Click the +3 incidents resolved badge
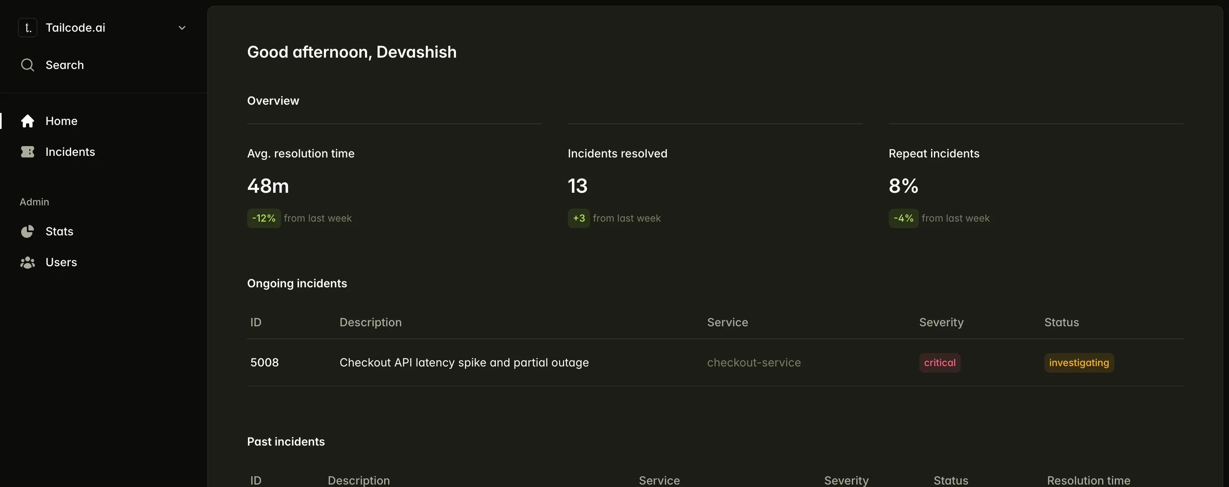This screenshot has width=1229, height=487. [579, 218]
